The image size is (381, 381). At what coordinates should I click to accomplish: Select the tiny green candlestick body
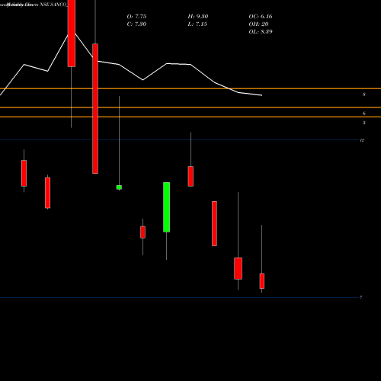[x=119, y=187]
